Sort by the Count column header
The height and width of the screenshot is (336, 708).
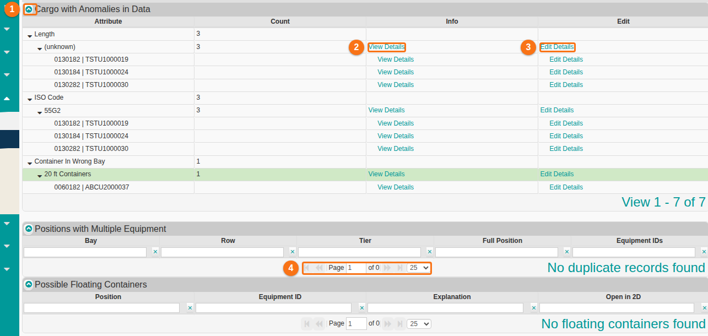280,21
